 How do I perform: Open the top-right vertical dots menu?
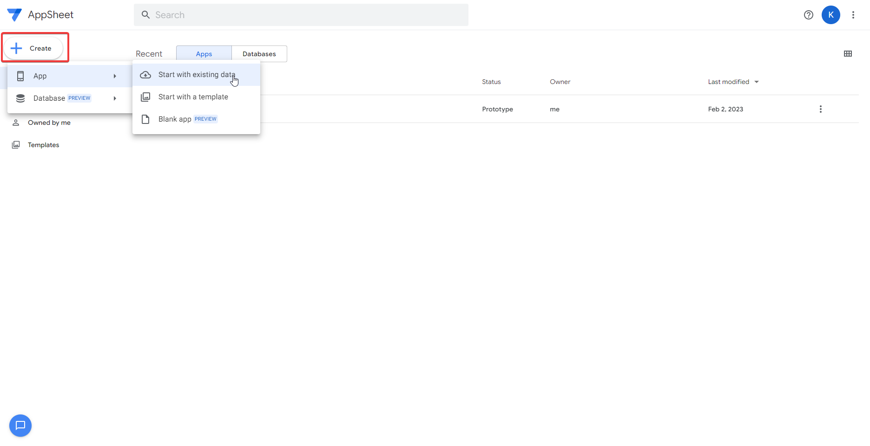coord(853,15)
